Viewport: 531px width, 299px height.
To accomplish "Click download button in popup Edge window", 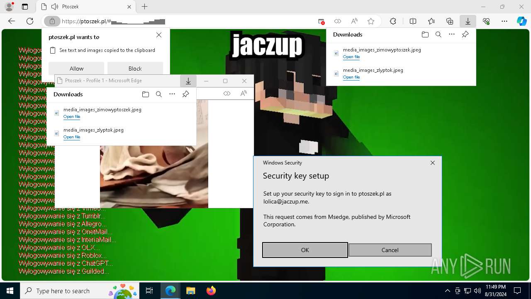I will point(188,81).
